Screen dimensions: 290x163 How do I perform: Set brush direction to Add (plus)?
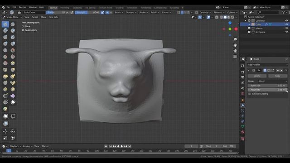107,12
